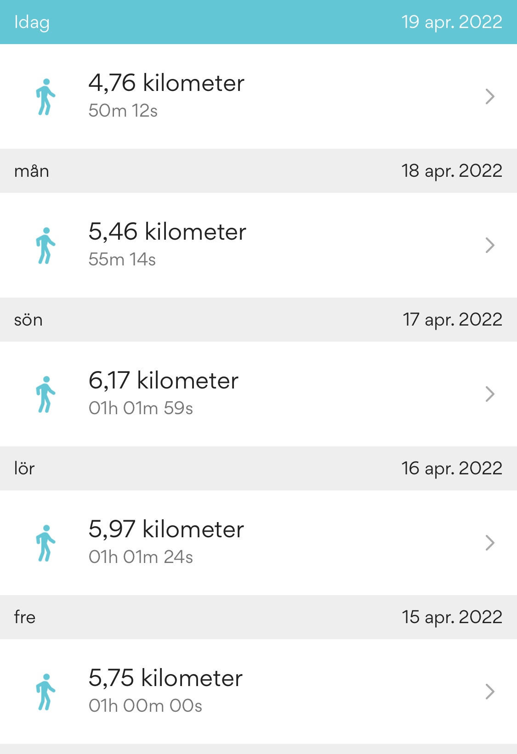Tap the walking icon for the 4,76 kilometer entry
The width and height of the screenshot is (517, 754).
[x=45, y=97]
